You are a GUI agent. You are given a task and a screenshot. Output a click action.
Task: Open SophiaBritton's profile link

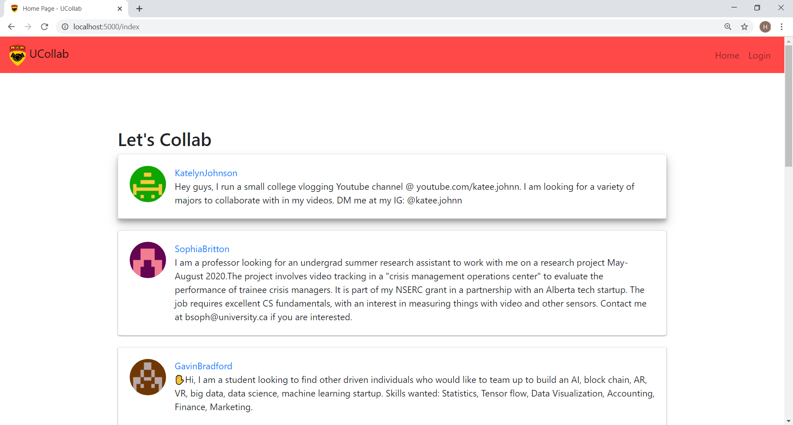[x=202, y=249]
